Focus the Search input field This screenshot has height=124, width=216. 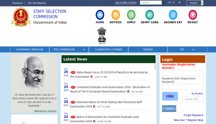[x=151, y=3]
